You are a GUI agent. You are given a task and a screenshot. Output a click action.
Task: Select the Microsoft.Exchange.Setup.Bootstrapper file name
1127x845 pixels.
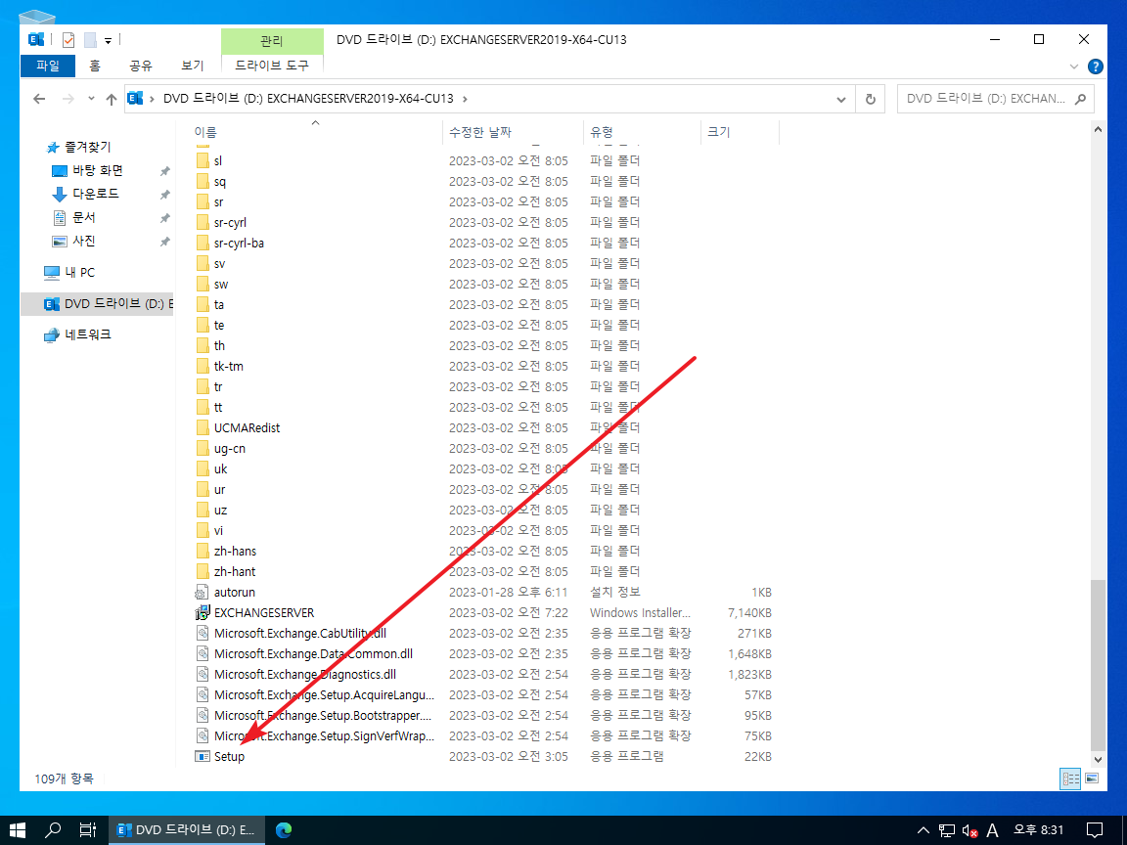point(323,716)
